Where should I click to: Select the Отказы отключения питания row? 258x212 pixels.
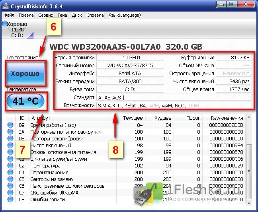coord(125,152)
